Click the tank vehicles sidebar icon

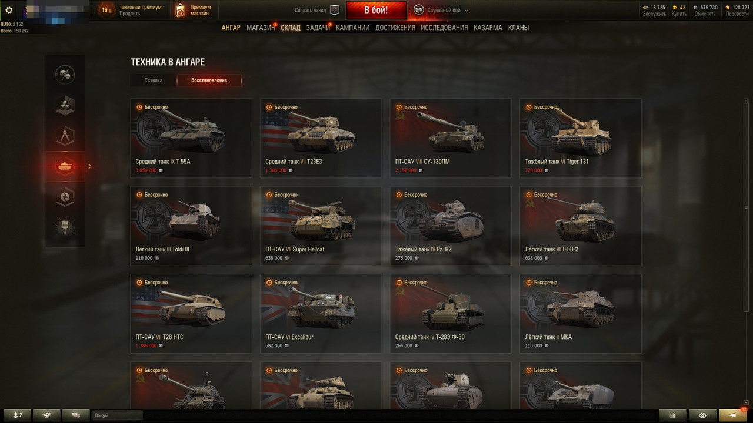click(x=65, y=166)
